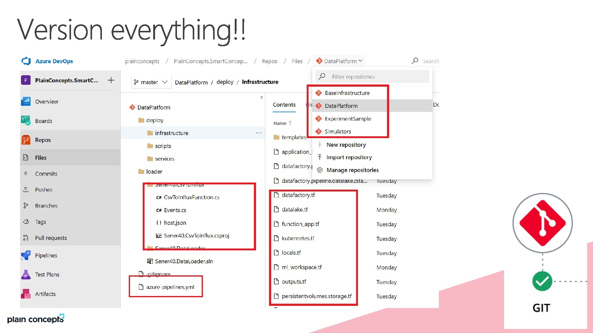Click the ellipsis next to infrastructure folder
The height and width of the screenshot is (333, 593).
pos(259,133)
